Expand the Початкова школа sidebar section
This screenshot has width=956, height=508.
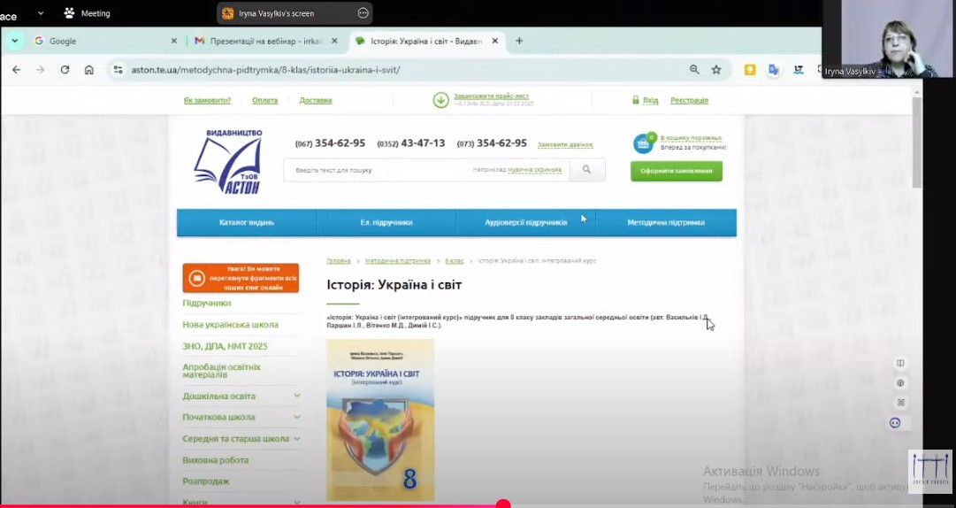(297, 417)
